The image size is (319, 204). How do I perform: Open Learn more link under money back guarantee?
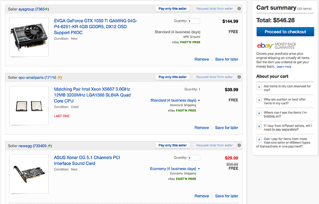pos(284,66)
